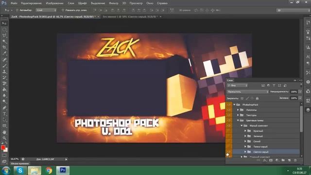Select the Magic Wand tool
This screenshot has height=175, width=311.
point(4,41)
